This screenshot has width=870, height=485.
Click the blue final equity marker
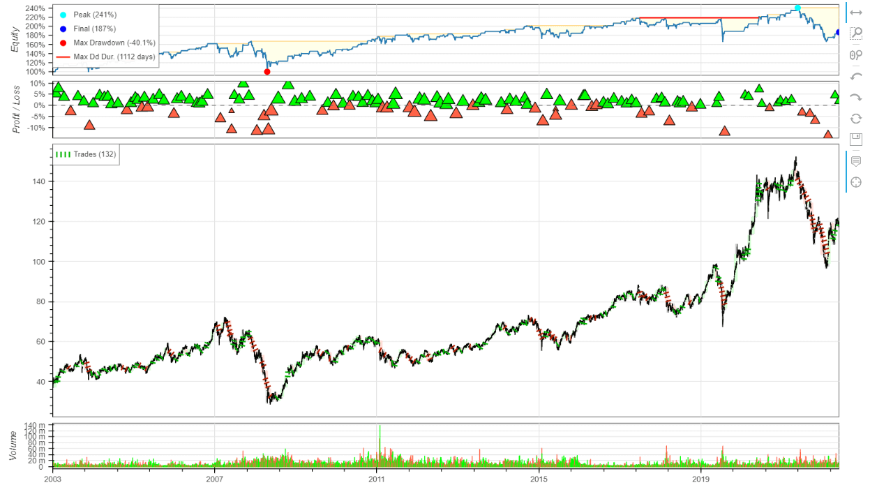(838, 32)
